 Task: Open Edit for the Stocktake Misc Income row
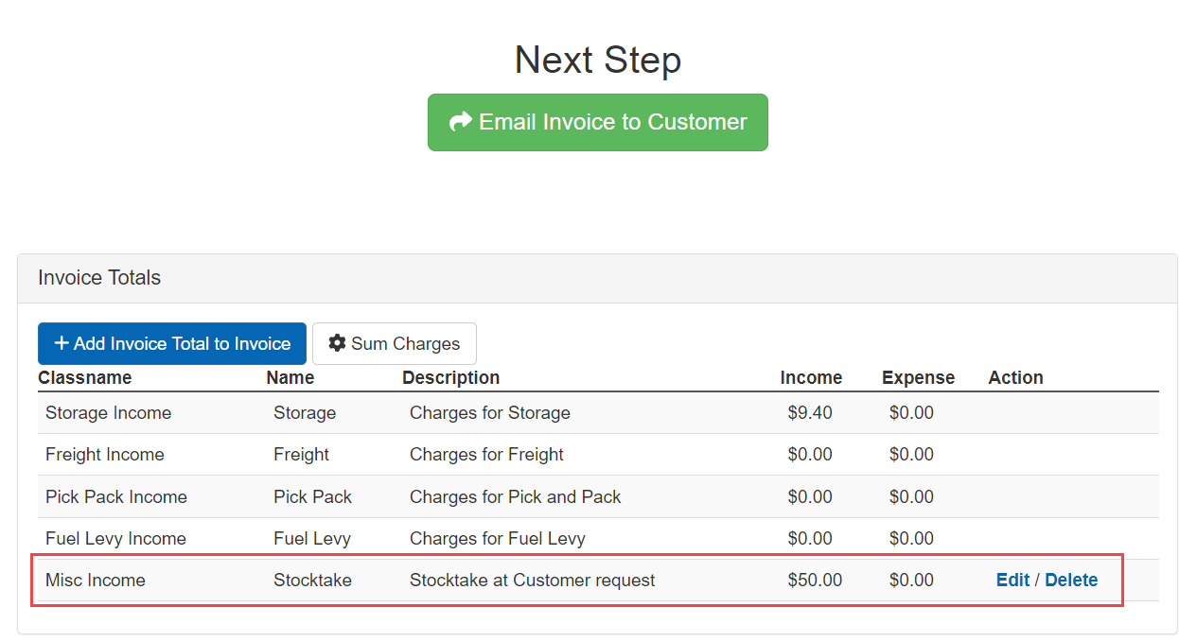pos(1012,580)
